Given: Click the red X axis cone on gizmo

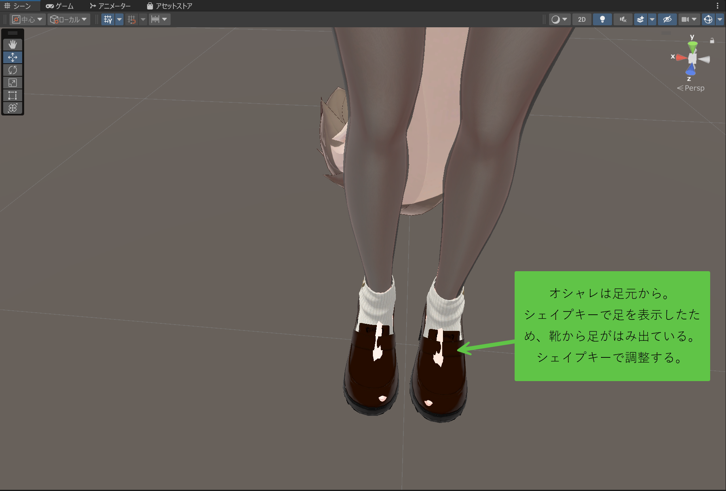Looking at the screenshot, I should (x=681, y=57).
